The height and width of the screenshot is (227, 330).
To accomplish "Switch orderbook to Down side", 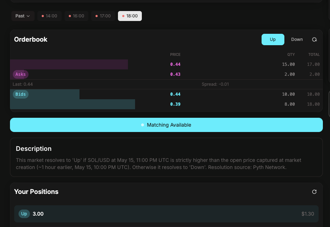I will [297, 39].
